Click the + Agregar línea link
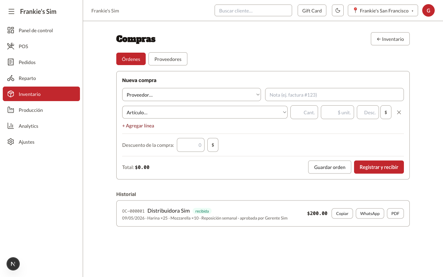This screenshot has height=277, width=443. tap(138, 126)
